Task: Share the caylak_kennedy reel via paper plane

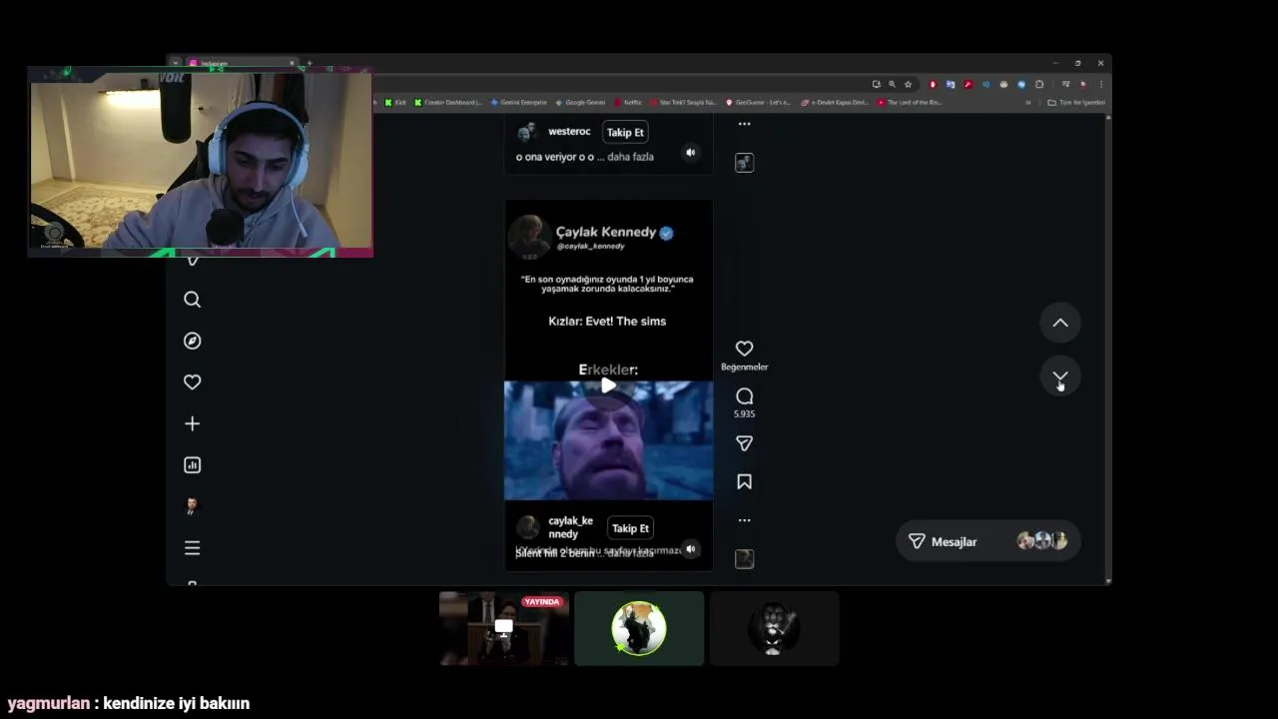Action: [744, 443]
